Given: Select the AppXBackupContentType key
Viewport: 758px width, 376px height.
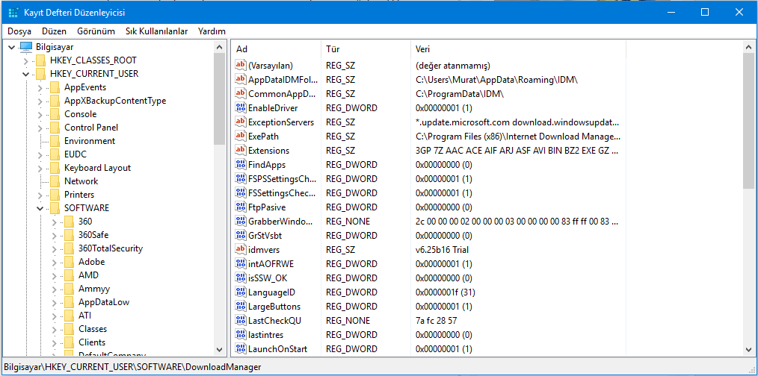Looking at the screenshot, I should [115, 101].
